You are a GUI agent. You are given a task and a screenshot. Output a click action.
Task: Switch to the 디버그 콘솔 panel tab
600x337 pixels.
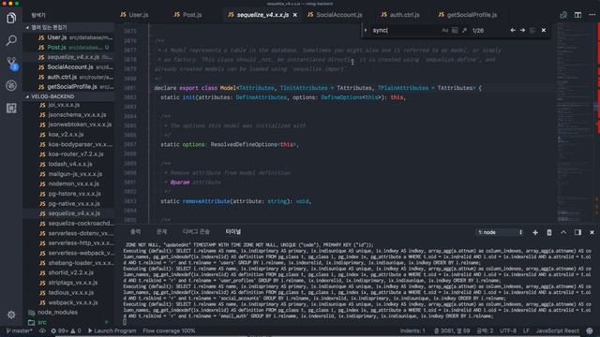pos(196,231)
